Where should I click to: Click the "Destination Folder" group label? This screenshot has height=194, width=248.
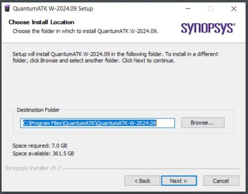coord(38,110)
